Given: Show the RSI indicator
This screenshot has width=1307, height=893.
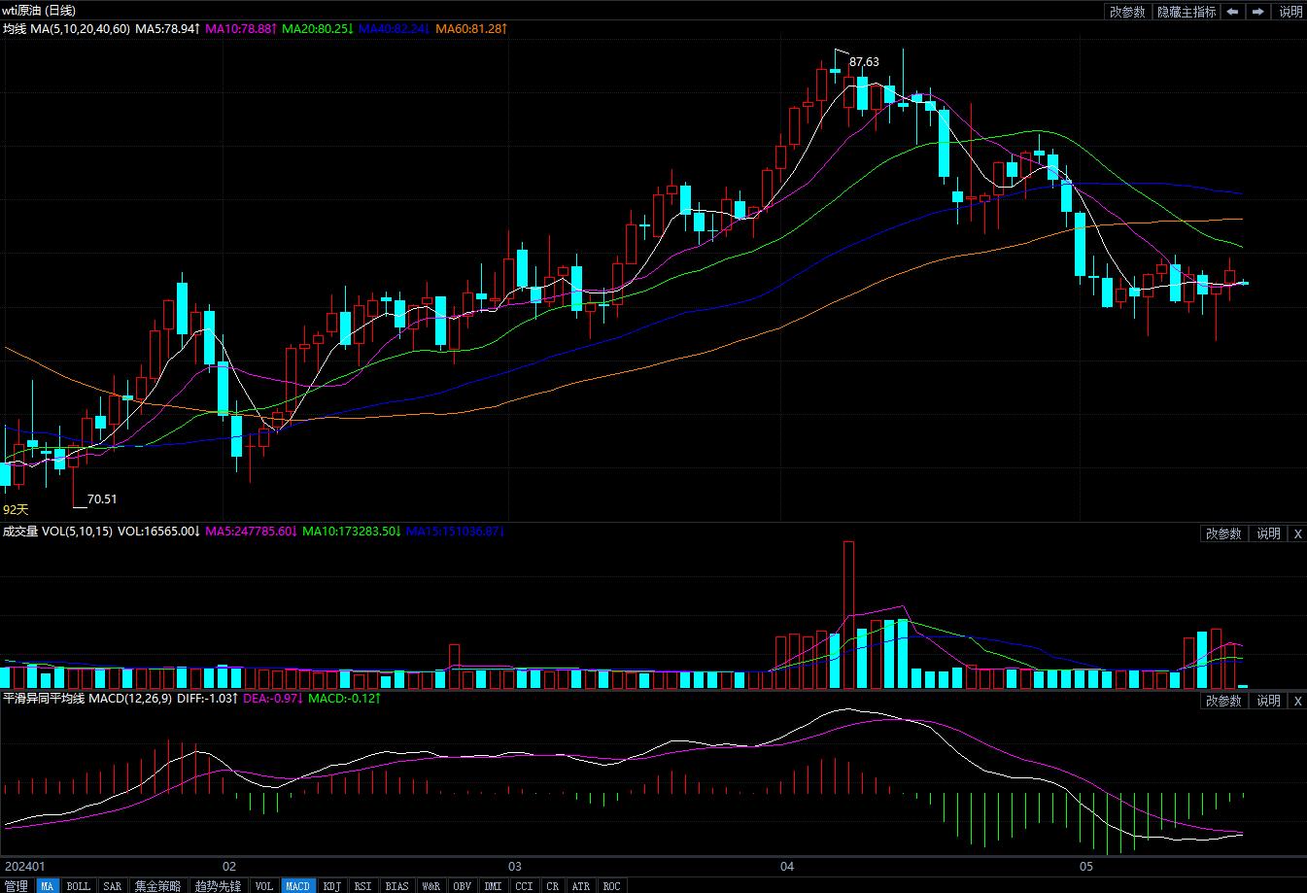Looking at the screenshot, I should [x=362, y=886].
